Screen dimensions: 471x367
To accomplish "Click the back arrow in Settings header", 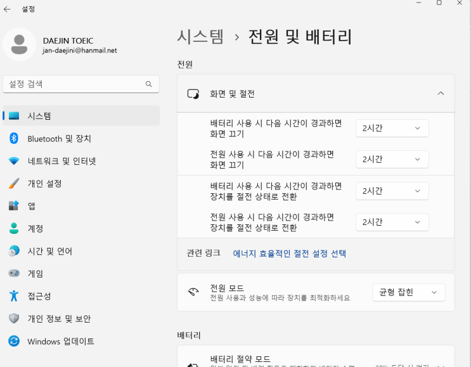I will click(x=7, y=9).
